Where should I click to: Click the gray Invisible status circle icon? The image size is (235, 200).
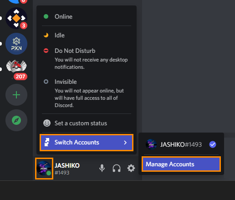tap(46, 82)
